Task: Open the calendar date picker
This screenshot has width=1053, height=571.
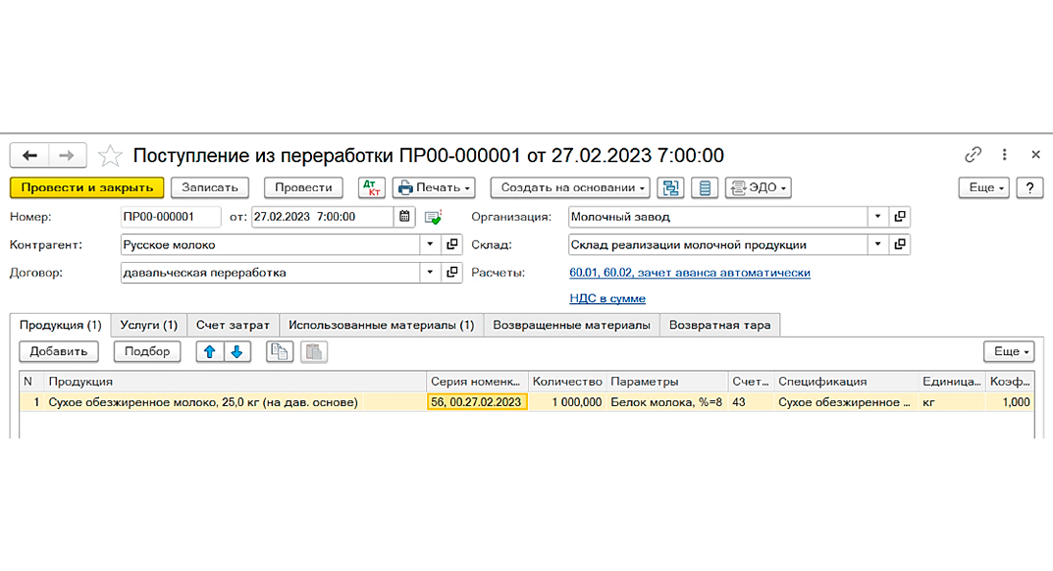Action: [405, 217]
